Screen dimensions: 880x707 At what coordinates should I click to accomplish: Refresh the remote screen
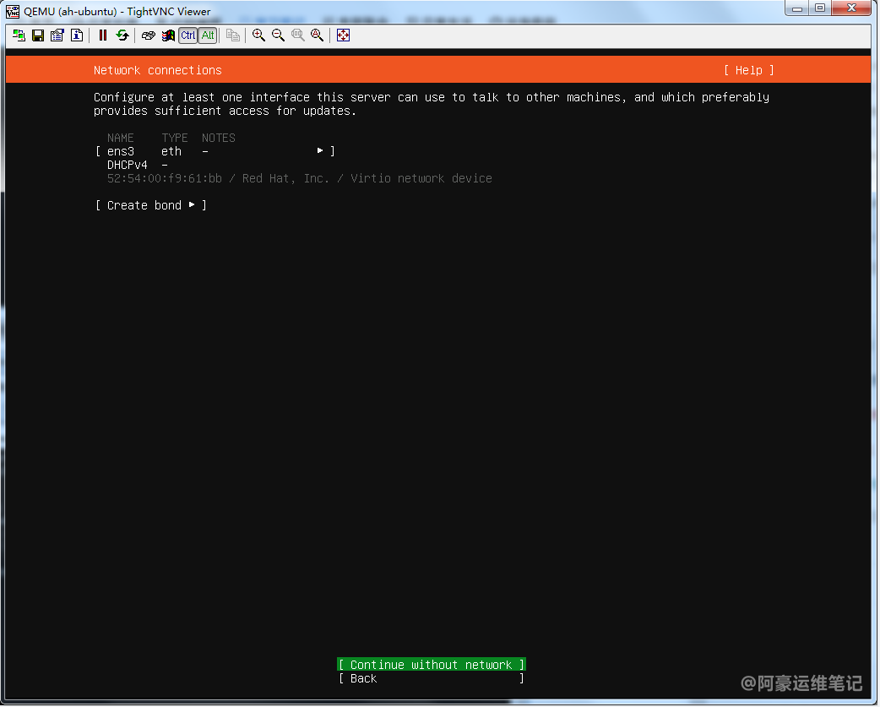pos(122,35)
